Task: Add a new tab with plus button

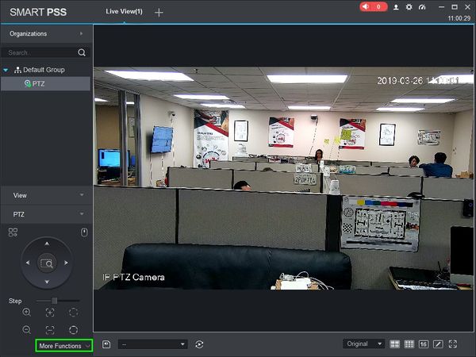Action: tap(159, 13)
